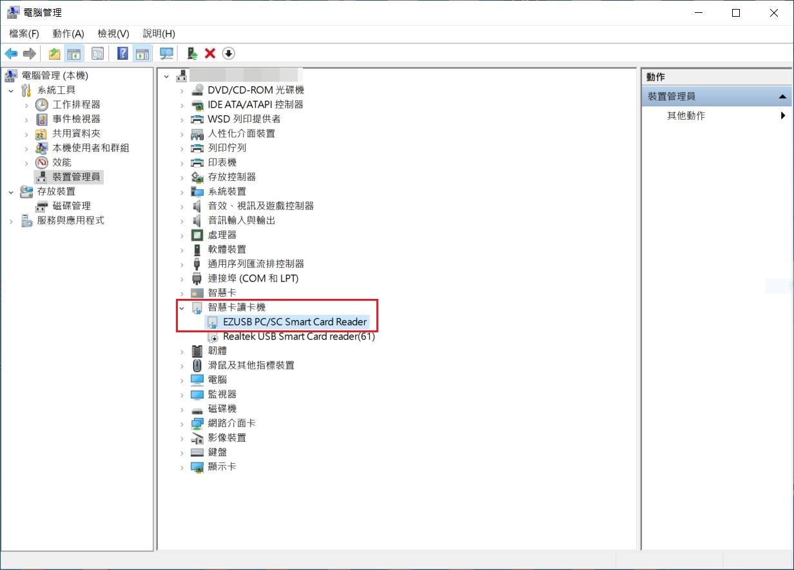Click the Up one level folder icon
Screen dimensions: 794x570
(x=55, y=53)
